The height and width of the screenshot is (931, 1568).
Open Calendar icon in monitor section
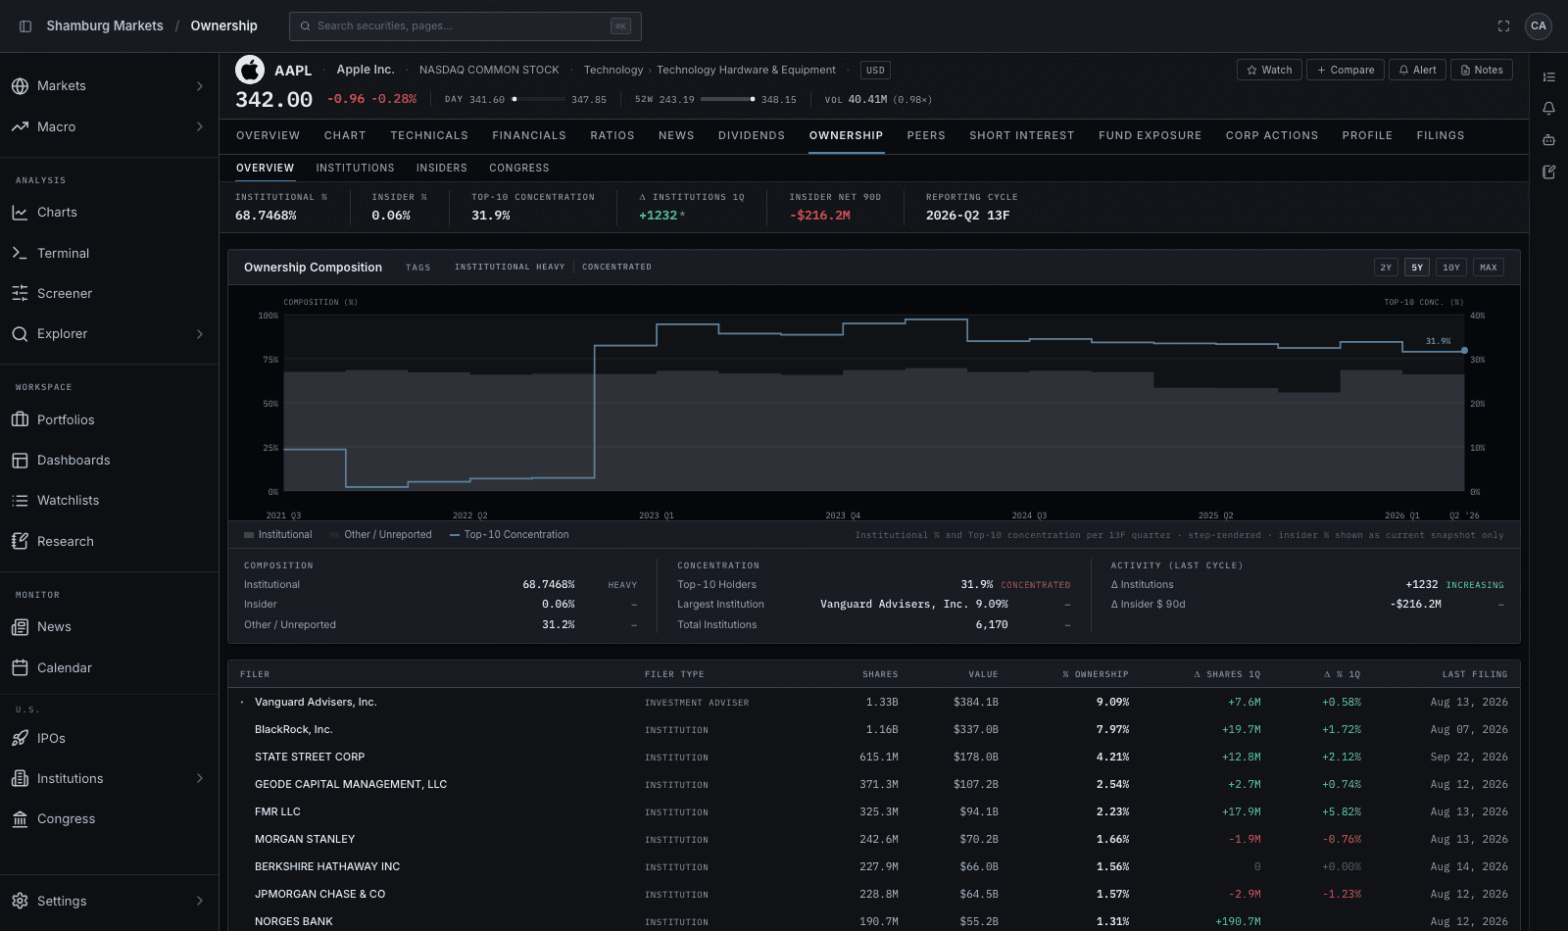tap(20, 668)
